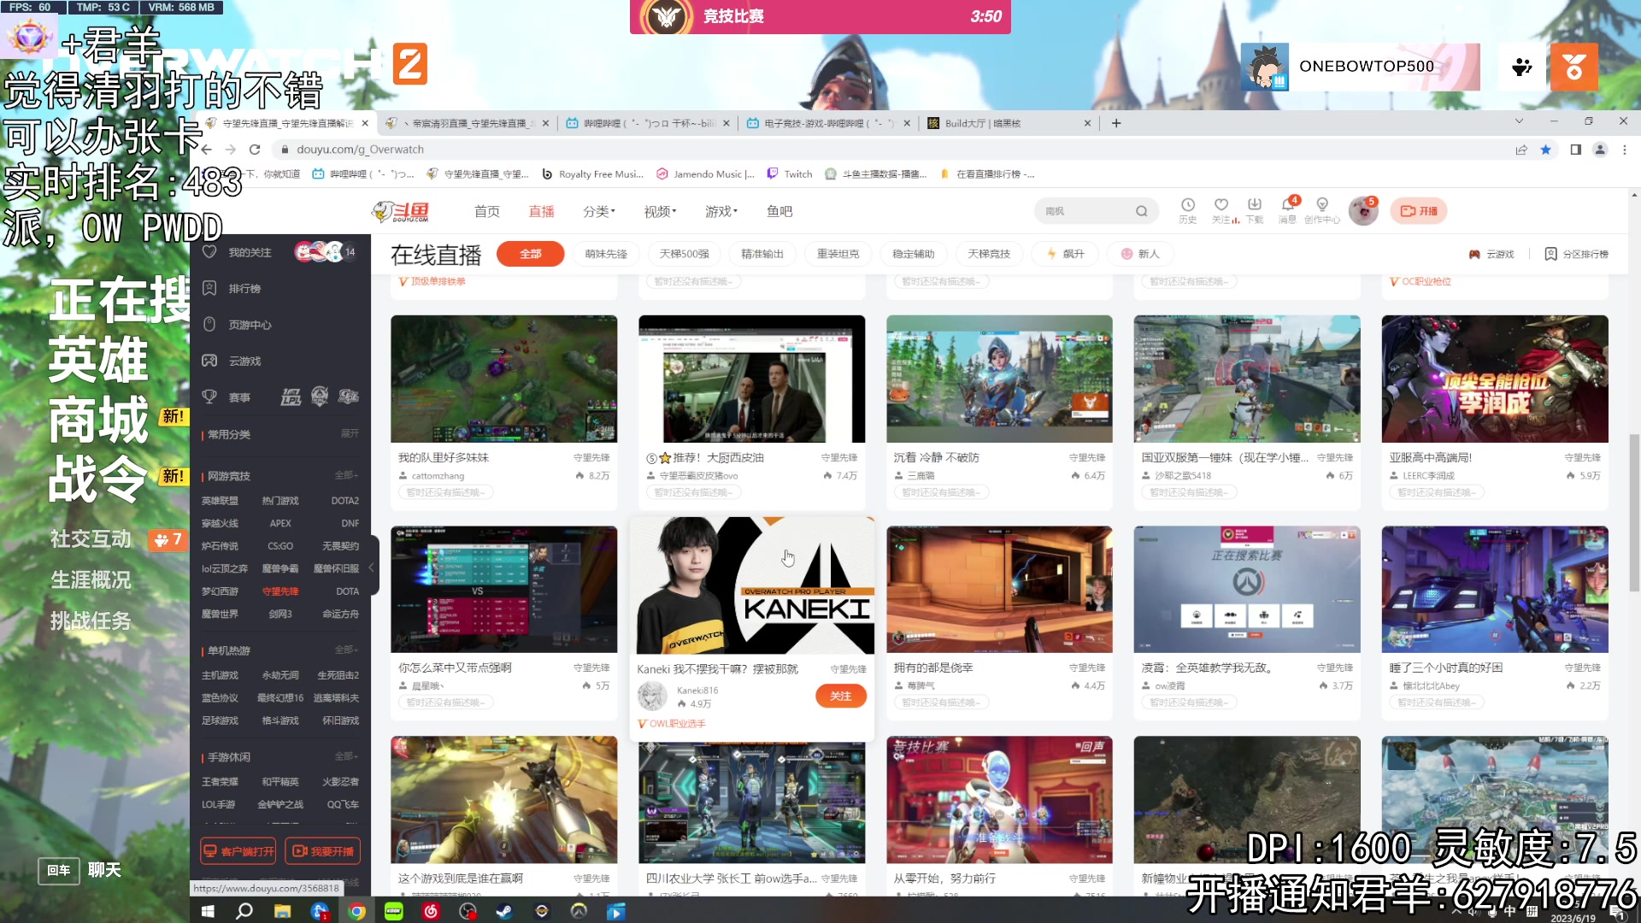Go to 首页 in the Douyu navigation
This screenshot has height=923, width=1641.
pyautogui.click(x=487, y=211)
